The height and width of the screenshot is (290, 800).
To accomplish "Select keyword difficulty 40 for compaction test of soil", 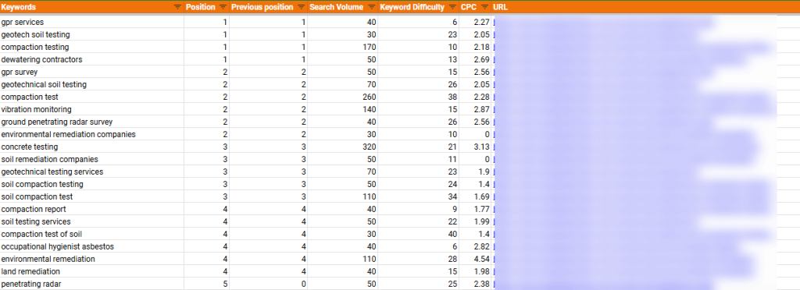I will pyautogui.click(x=419, y=234).
